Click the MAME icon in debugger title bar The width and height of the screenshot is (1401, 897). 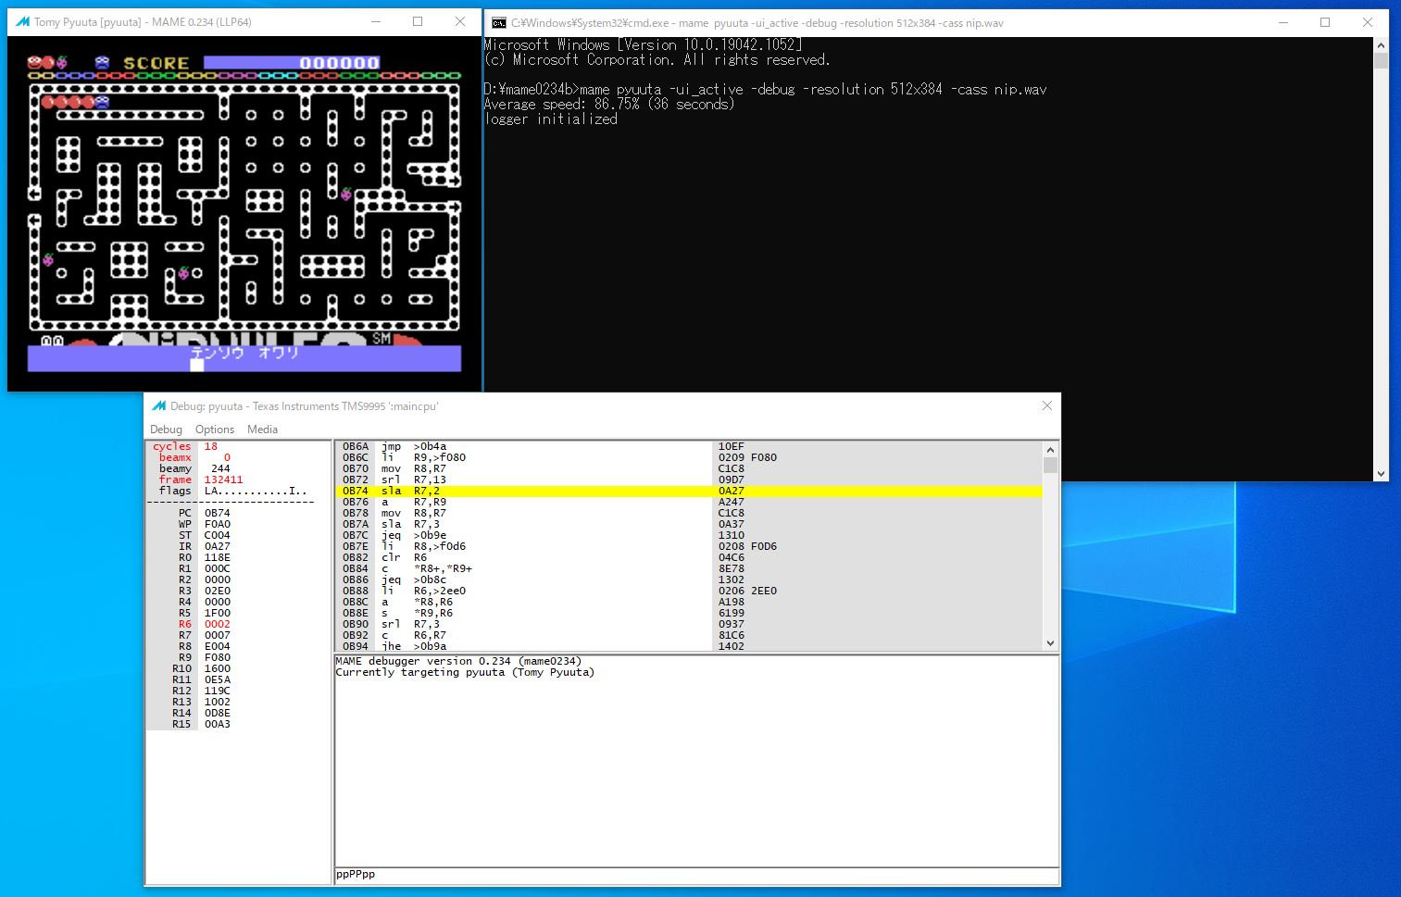(x=159, y=406)
